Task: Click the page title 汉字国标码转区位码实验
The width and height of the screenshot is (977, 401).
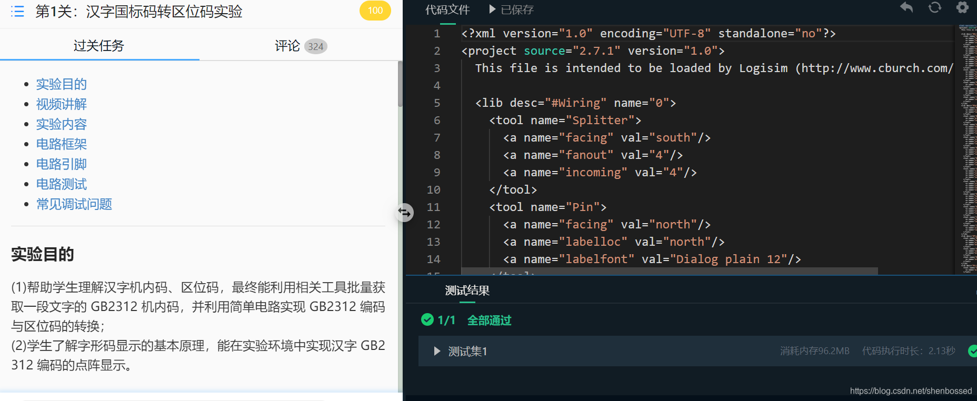Action: pyautogui.click(x=164, y=11)
